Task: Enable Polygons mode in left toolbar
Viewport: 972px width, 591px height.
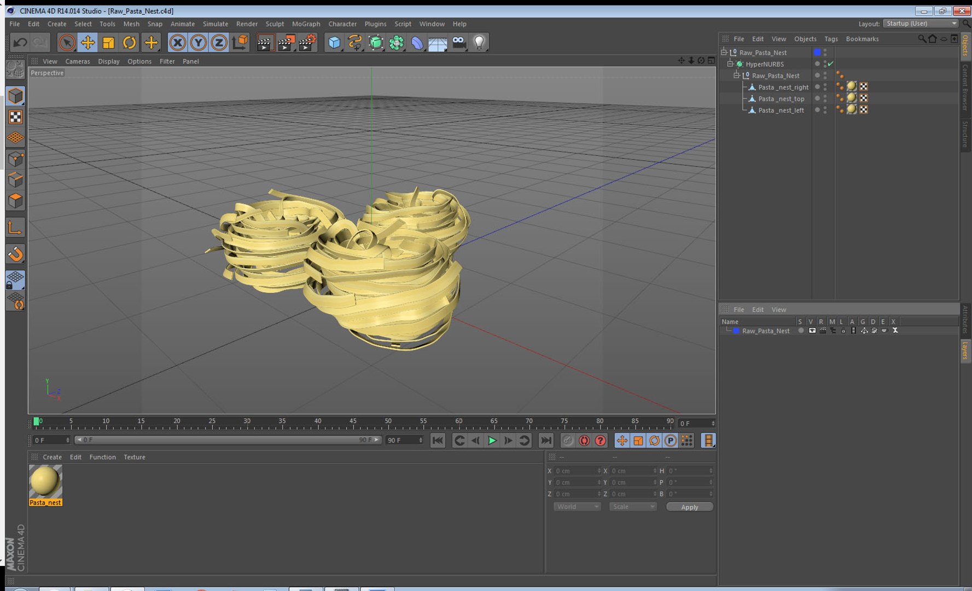Action: pos(15,201)
